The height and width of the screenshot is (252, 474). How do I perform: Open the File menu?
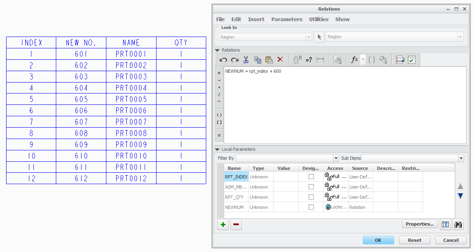(x=220, y=19)
